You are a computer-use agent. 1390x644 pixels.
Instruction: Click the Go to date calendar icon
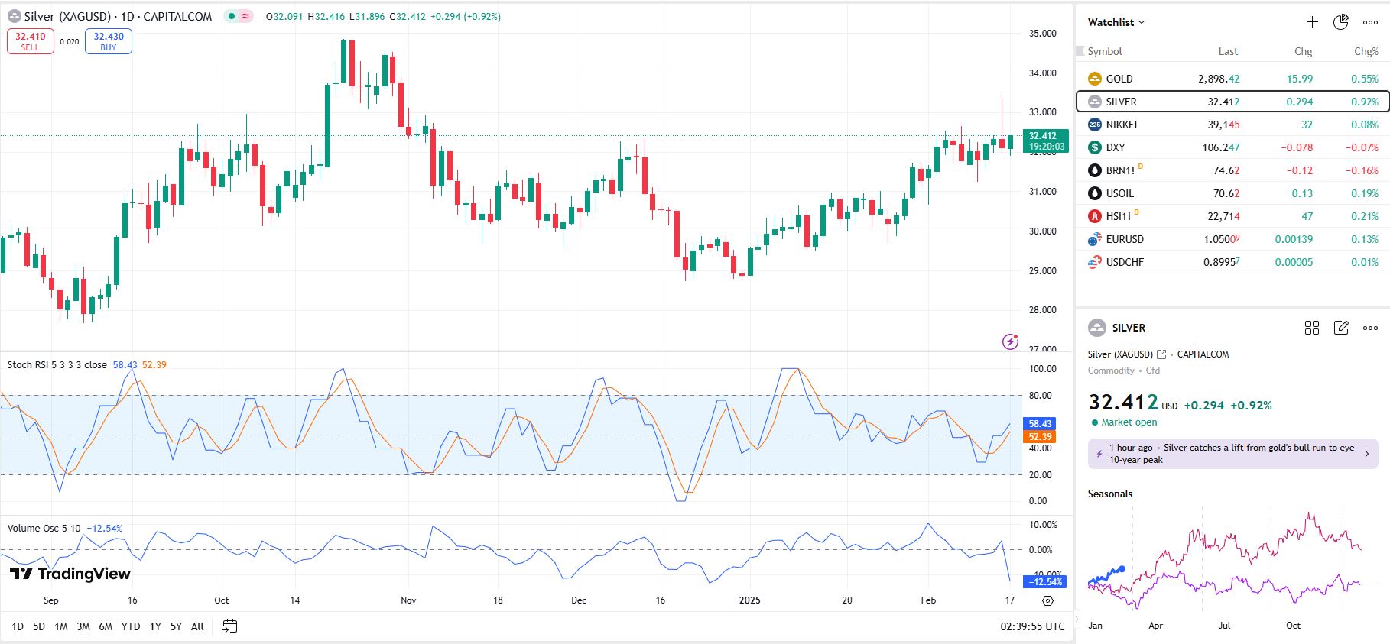229,626
